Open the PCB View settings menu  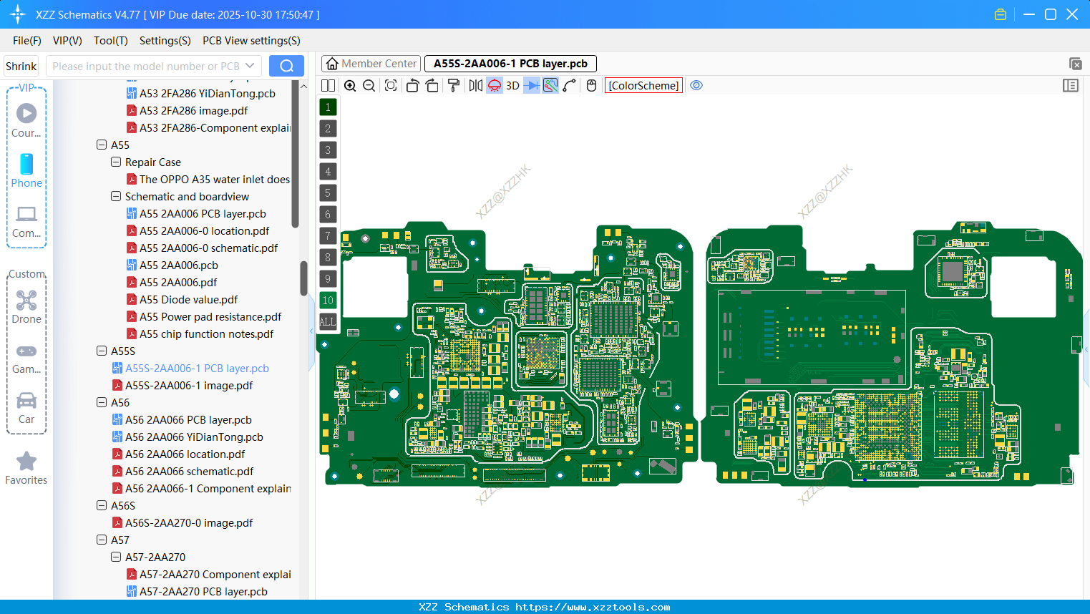(250, 41)
